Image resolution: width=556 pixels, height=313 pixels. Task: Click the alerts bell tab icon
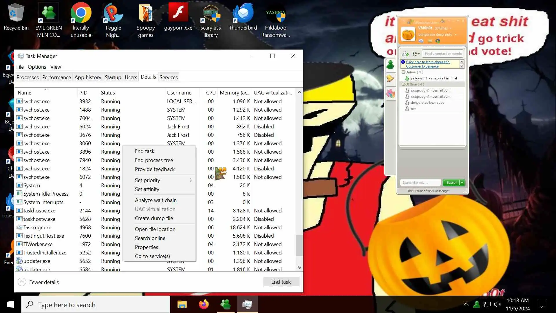click(390, 79)
